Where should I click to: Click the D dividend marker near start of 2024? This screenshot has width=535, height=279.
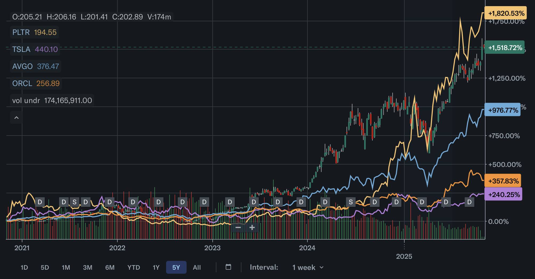(x=301, y=202)
